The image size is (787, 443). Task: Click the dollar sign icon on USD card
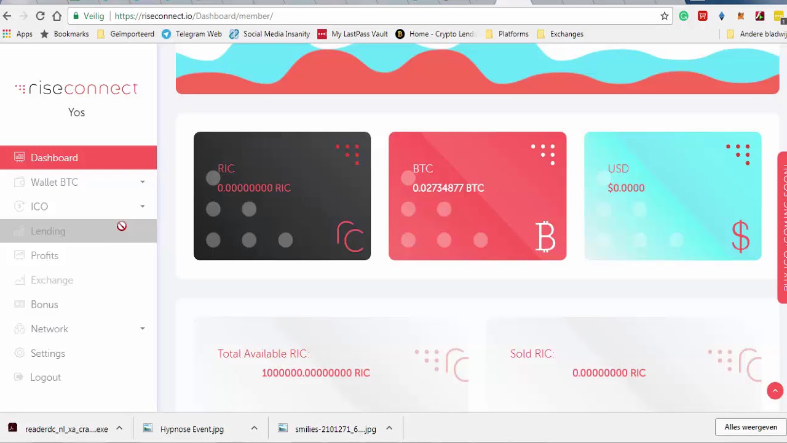(x=741, y=237)
